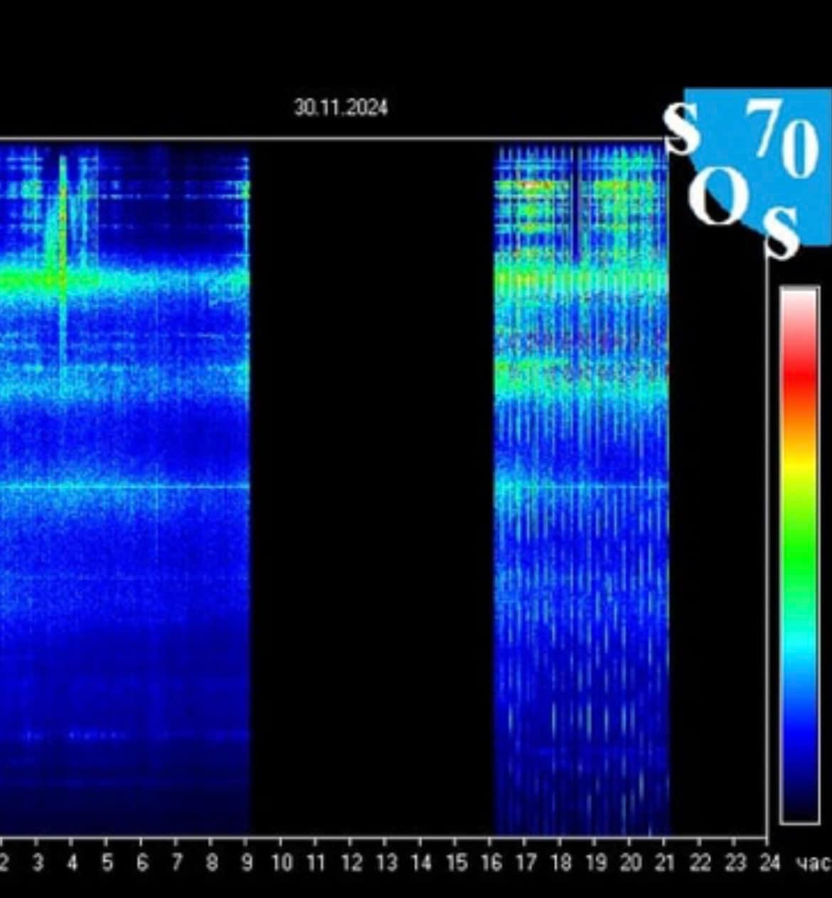Click the vertical green spike near hour 4
The height and width of the screenshot is (898, 832).
coord(63,228)
